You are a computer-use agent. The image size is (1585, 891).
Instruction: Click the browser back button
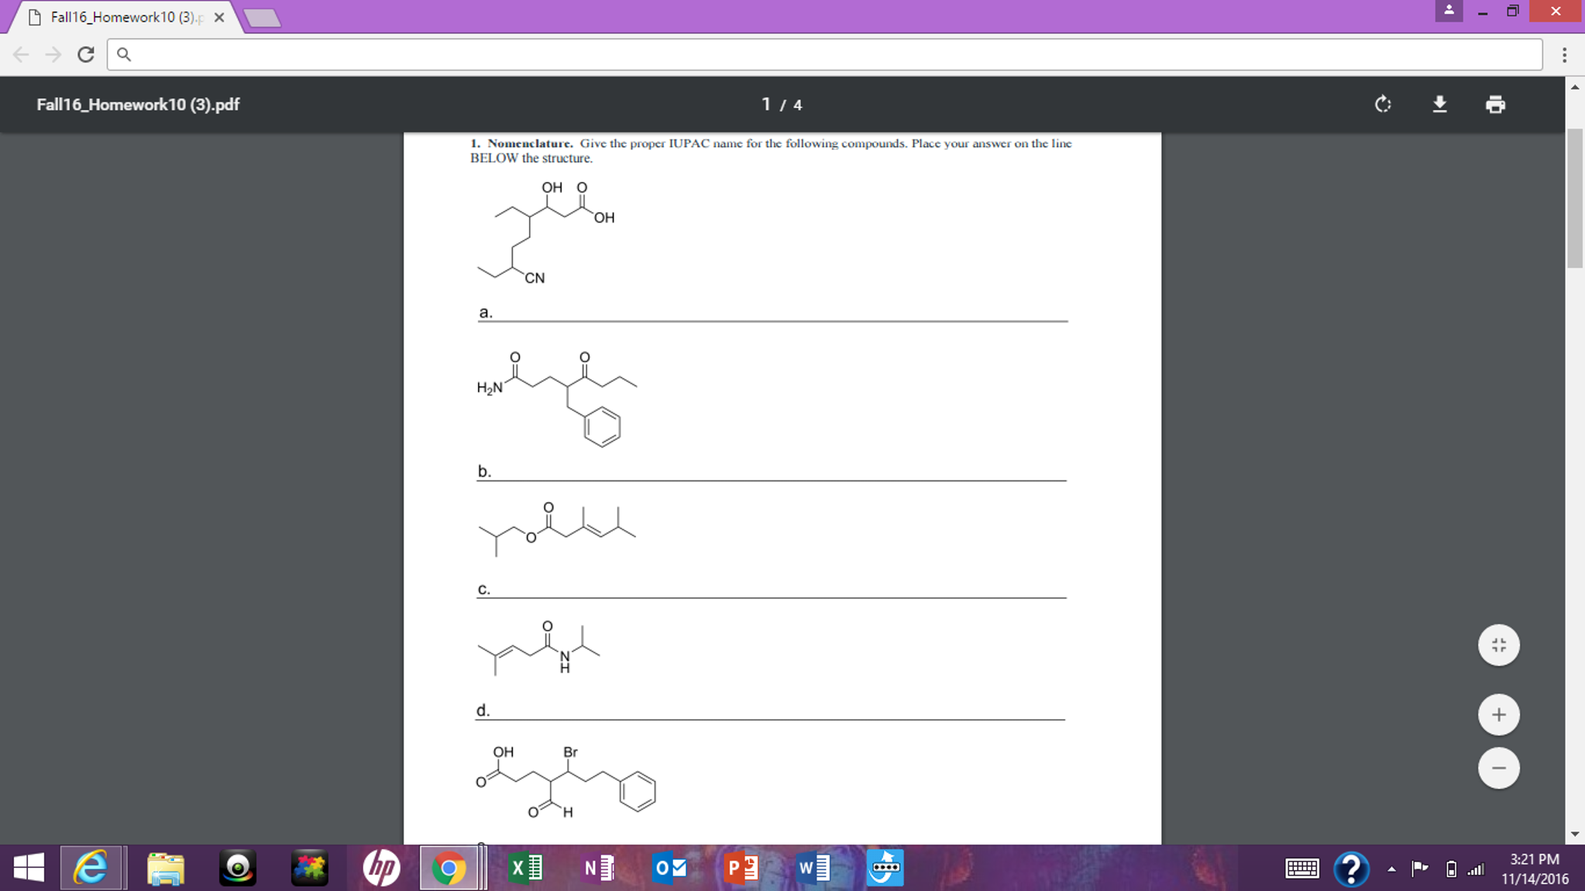pyautogui.click(x=21, y=54)
